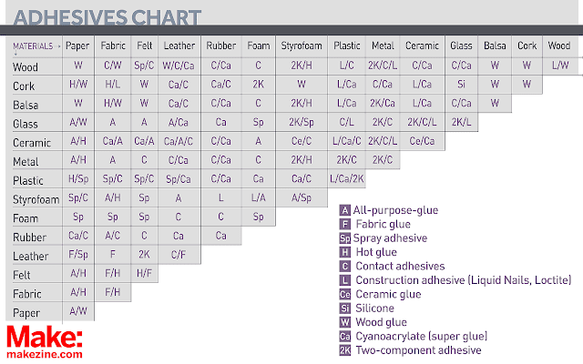Click the Make: logo
Image resolution: width=583 pixels, height=364 pixels.
(45, 338)
